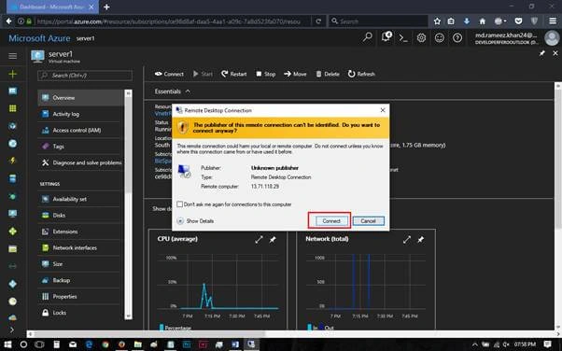Click the bookmark star icon
Viewport: 562px width, 351px height.
[x=437, y=21]
